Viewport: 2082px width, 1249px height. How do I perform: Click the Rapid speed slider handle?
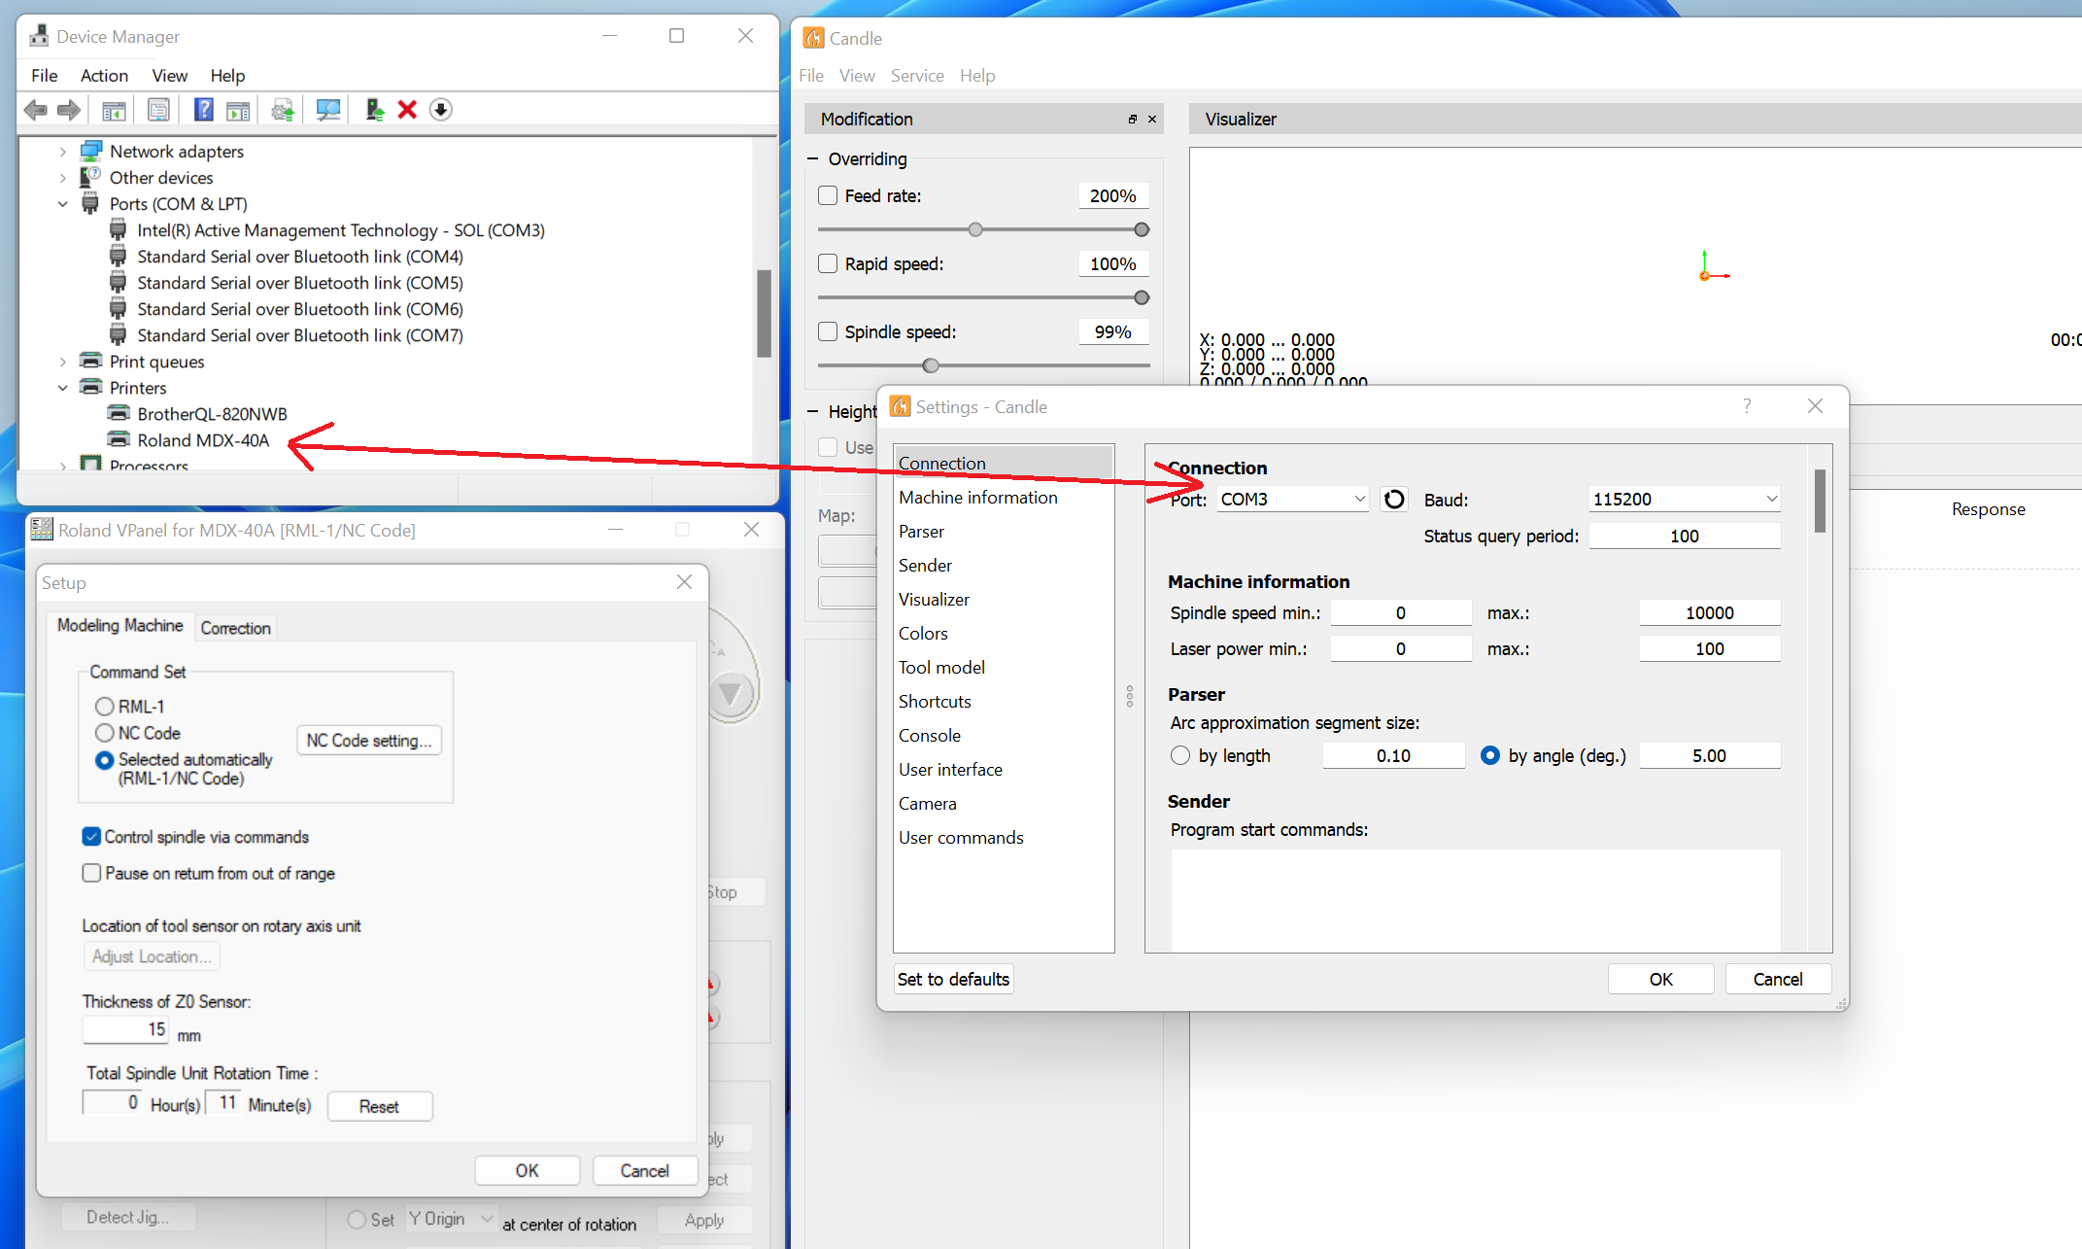tap(1142, 298)
